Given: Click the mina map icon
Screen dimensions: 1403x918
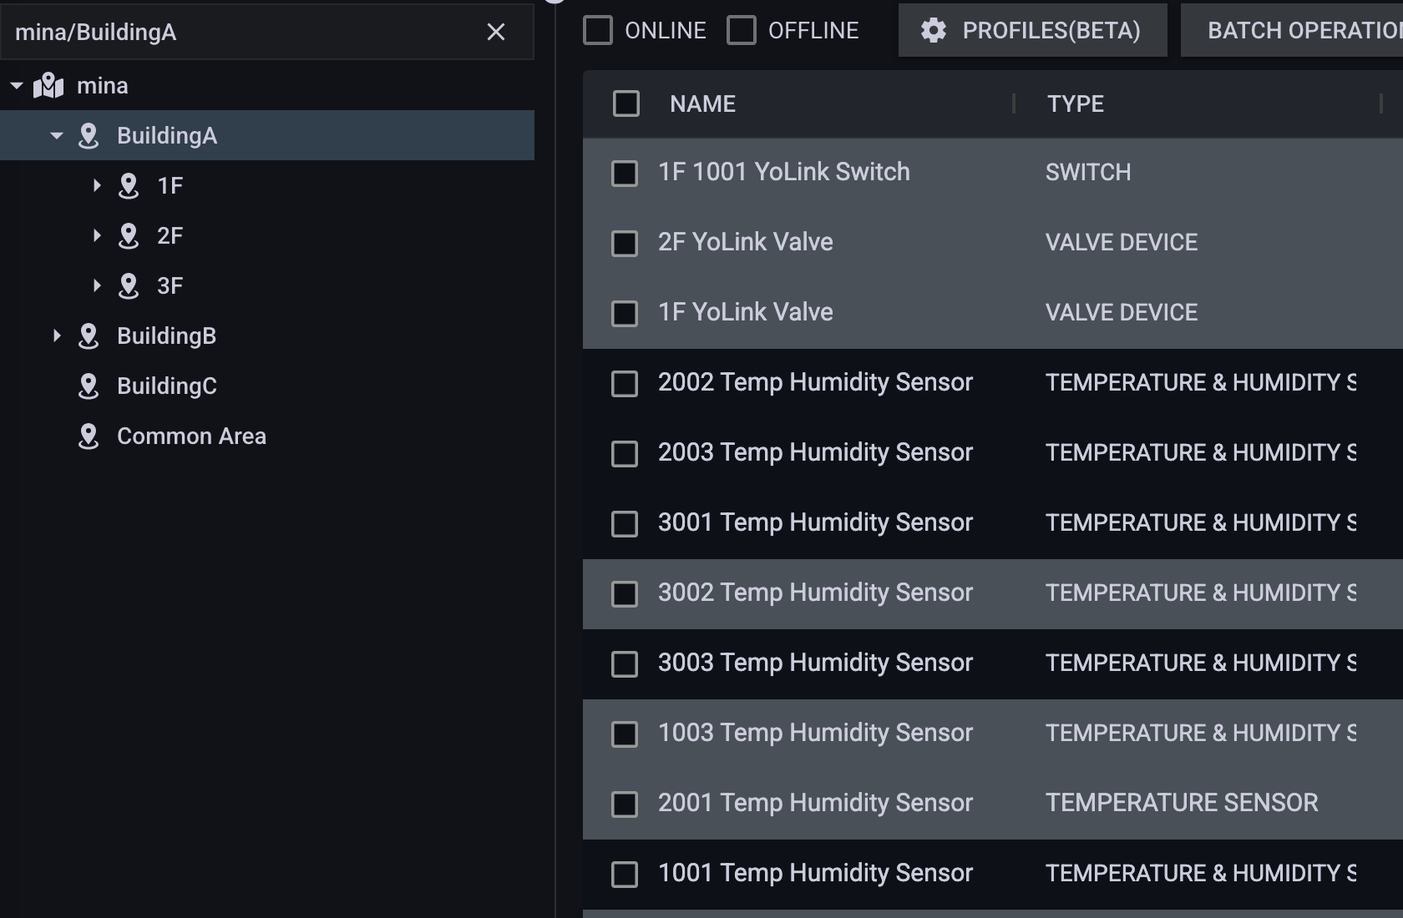Looking at the screenshot, I should [x=48, y=85].
